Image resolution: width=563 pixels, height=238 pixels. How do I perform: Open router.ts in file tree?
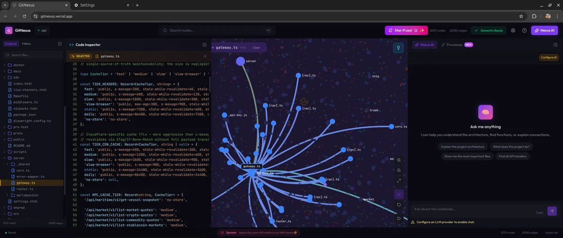[25, 189]
